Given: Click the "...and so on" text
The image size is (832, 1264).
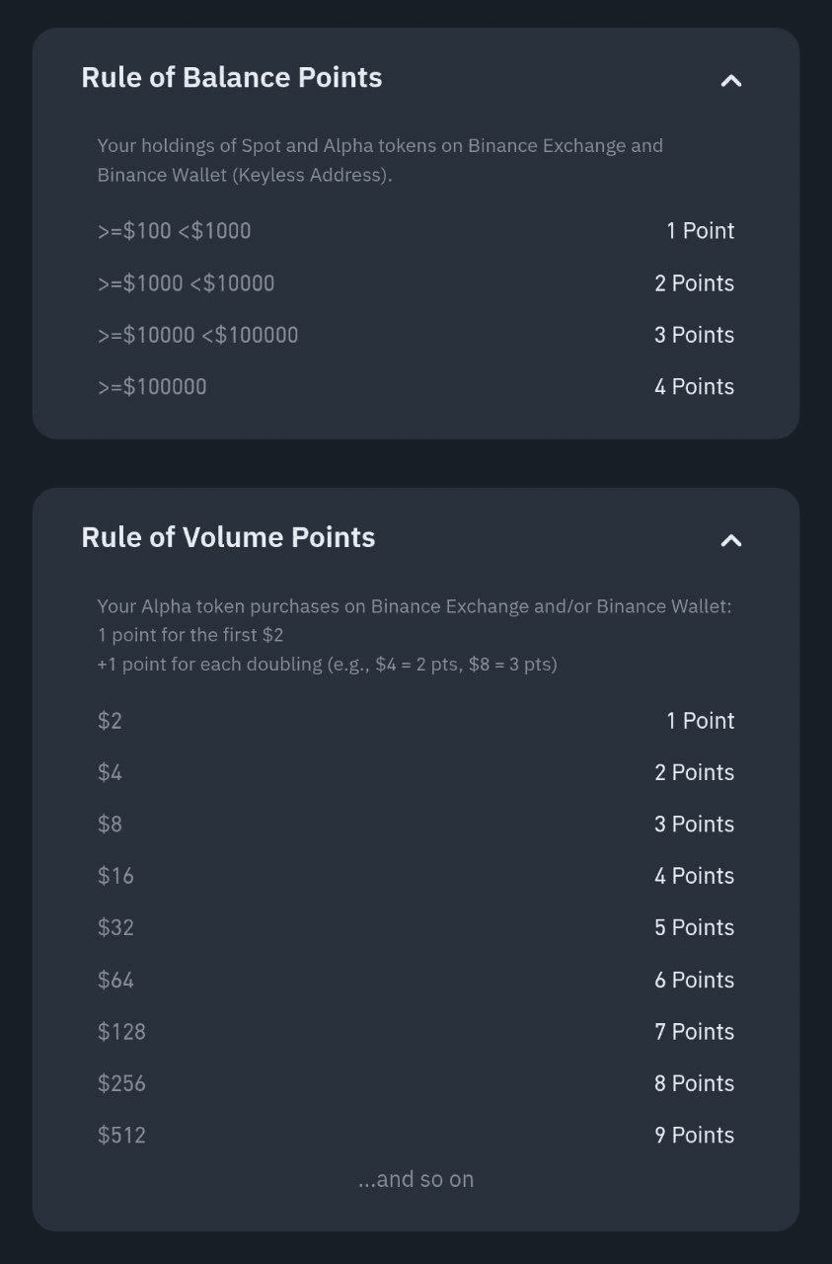Looking at the screenshot, I should pyautogui.click(x=416, y=1179).
